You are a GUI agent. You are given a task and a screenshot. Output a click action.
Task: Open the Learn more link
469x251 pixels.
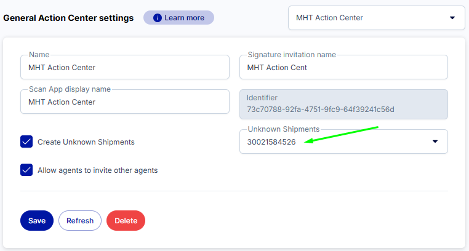coord(178,18)
